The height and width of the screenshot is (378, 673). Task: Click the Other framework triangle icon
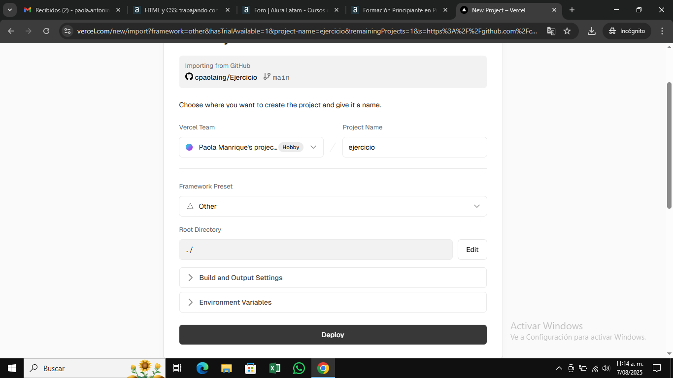(190, 206)
